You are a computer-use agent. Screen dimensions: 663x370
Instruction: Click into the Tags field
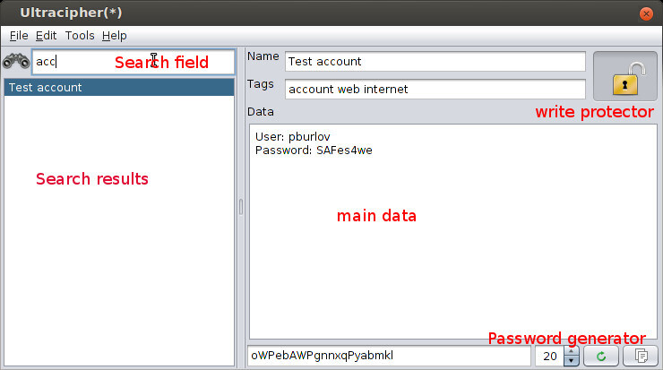435,90
